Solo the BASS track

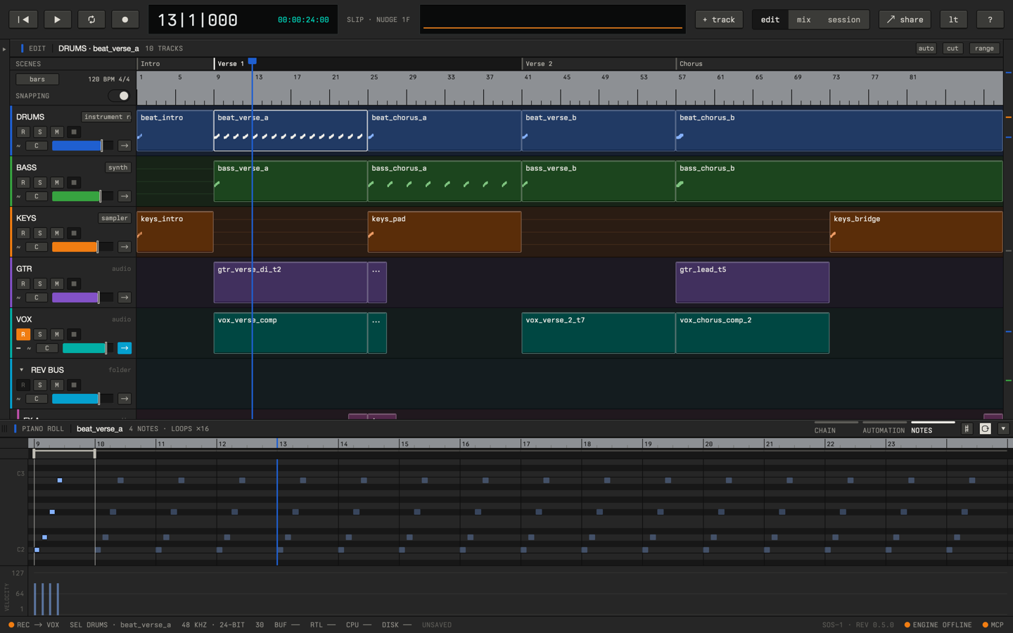pos(40,182)
